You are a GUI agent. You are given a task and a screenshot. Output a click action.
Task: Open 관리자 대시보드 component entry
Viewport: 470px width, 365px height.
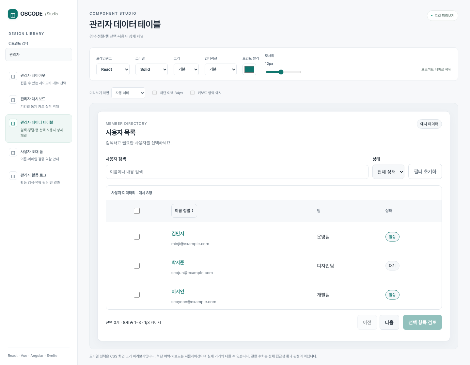click(x=39, y=102)
